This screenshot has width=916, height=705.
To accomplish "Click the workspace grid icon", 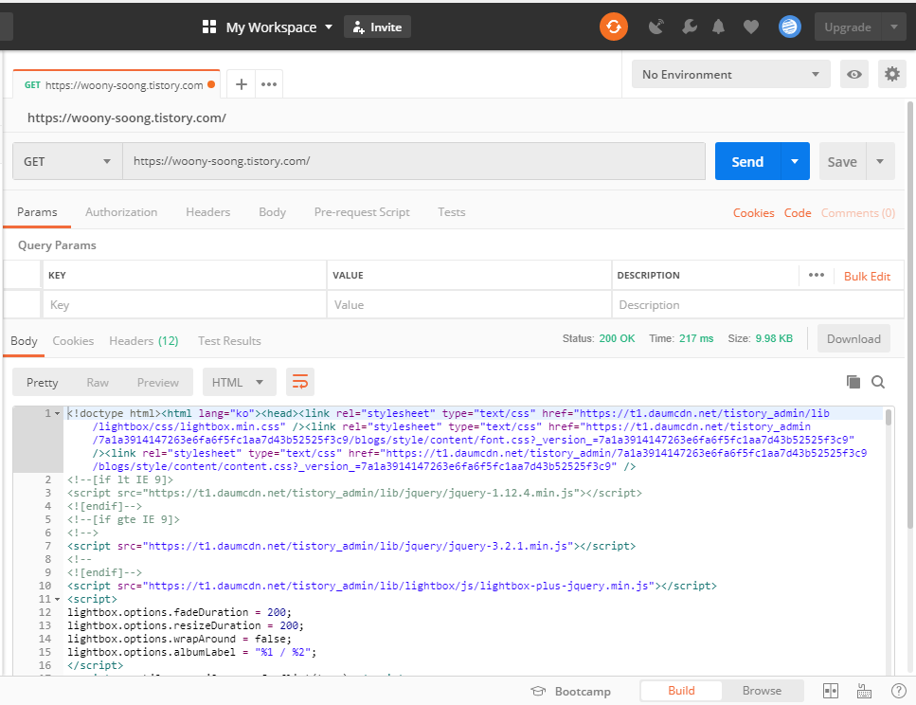I will pos(209,27).
